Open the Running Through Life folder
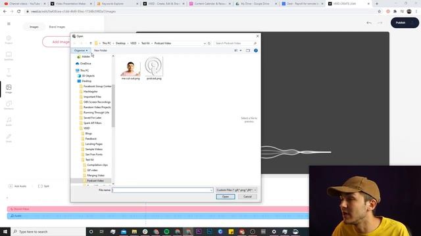 click(96, 113)
